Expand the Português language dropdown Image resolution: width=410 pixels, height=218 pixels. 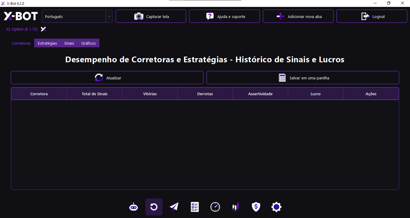click(109, 16)
